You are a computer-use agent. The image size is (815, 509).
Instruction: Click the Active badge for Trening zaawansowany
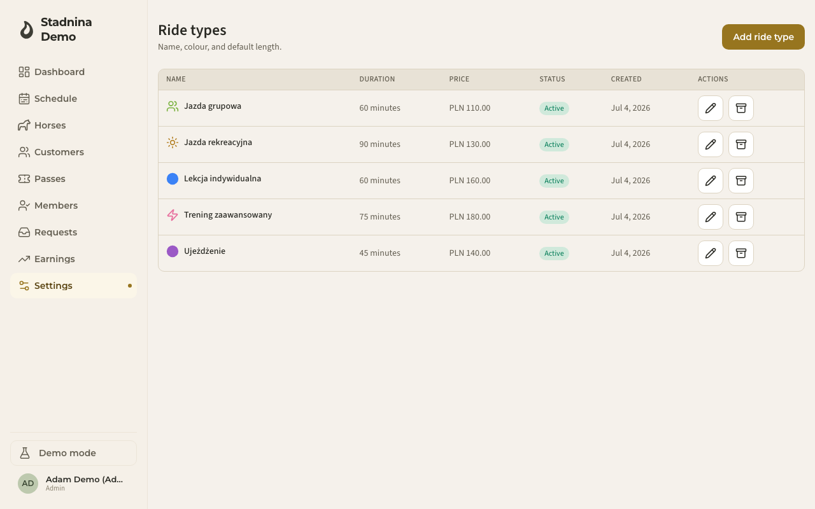tap(554, 217)
